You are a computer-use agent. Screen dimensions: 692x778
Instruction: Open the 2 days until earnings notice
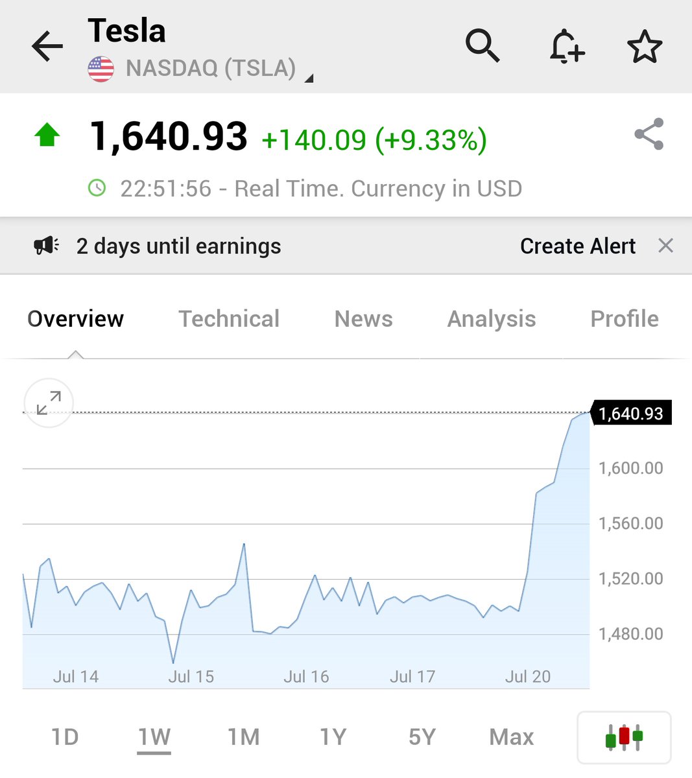[x=178, y=246]
